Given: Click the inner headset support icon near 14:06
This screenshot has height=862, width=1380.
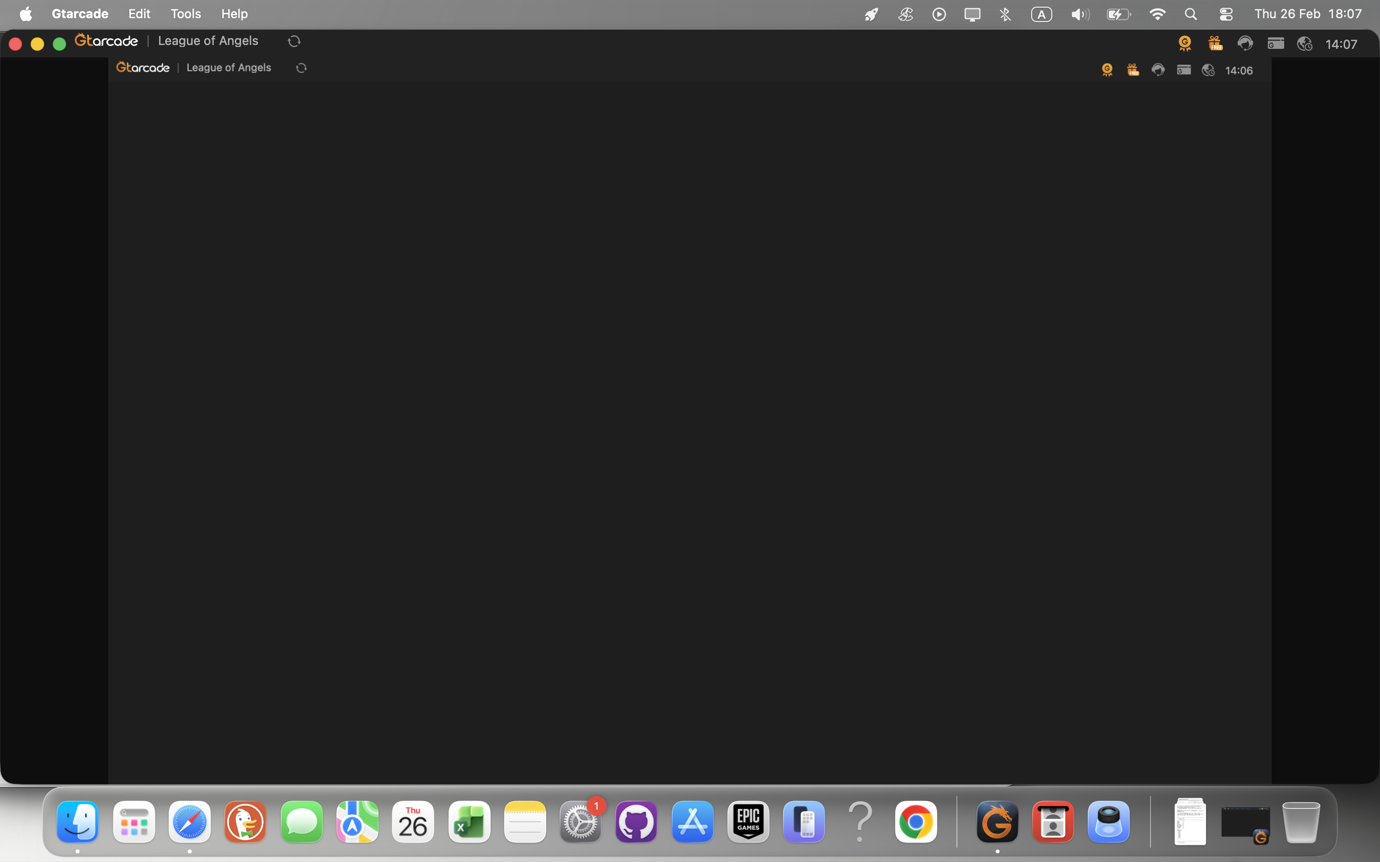Looking at the screenshot, I should [1158, 69].
